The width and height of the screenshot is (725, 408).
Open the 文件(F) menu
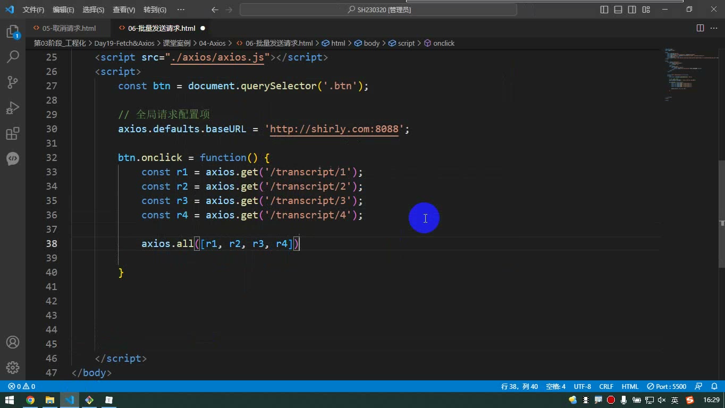(x=33, y=10)
